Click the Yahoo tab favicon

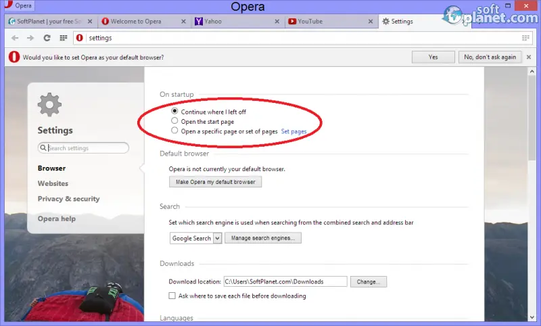click(199, 22)
